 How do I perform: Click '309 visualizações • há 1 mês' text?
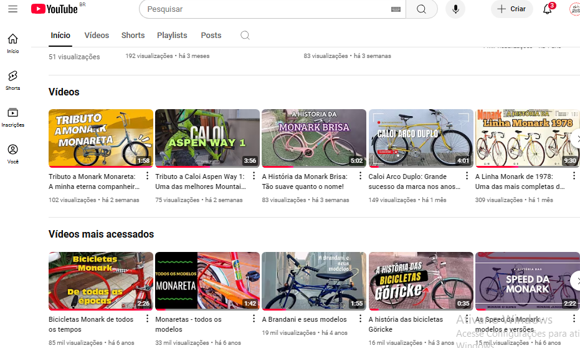coord(514,200)
